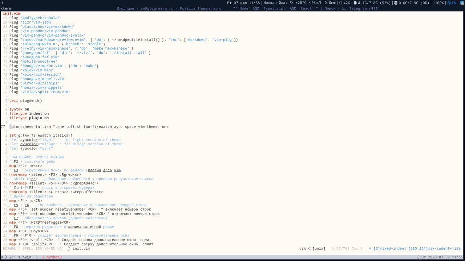Select tmux window '2 python3'
This screenshot has width=465, height=261.
pos(52,257)
